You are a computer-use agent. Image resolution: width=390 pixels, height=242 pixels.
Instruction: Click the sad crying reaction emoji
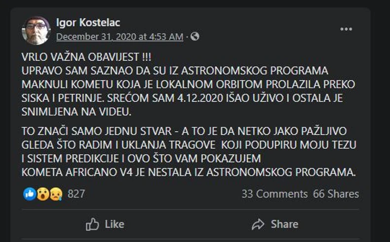coord(55,194)
